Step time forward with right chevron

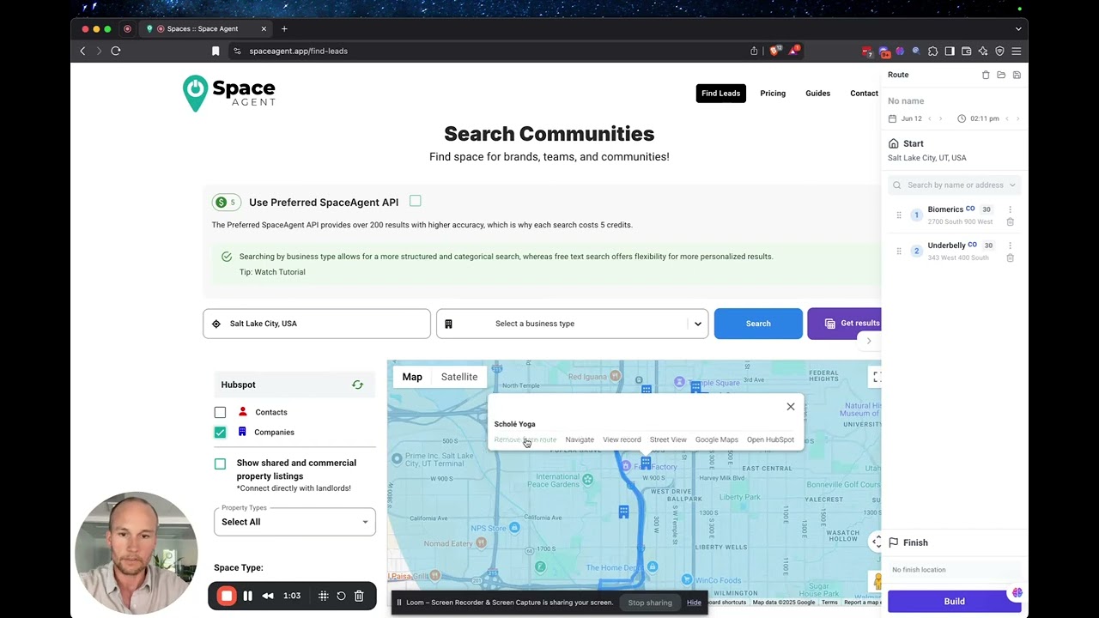point(1018,118)
